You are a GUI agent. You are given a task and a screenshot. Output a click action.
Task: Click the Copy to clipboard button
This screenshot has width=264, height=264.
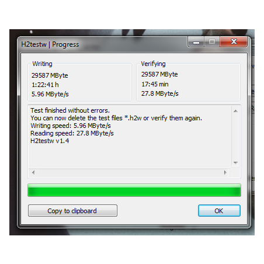tap(72, 210)
